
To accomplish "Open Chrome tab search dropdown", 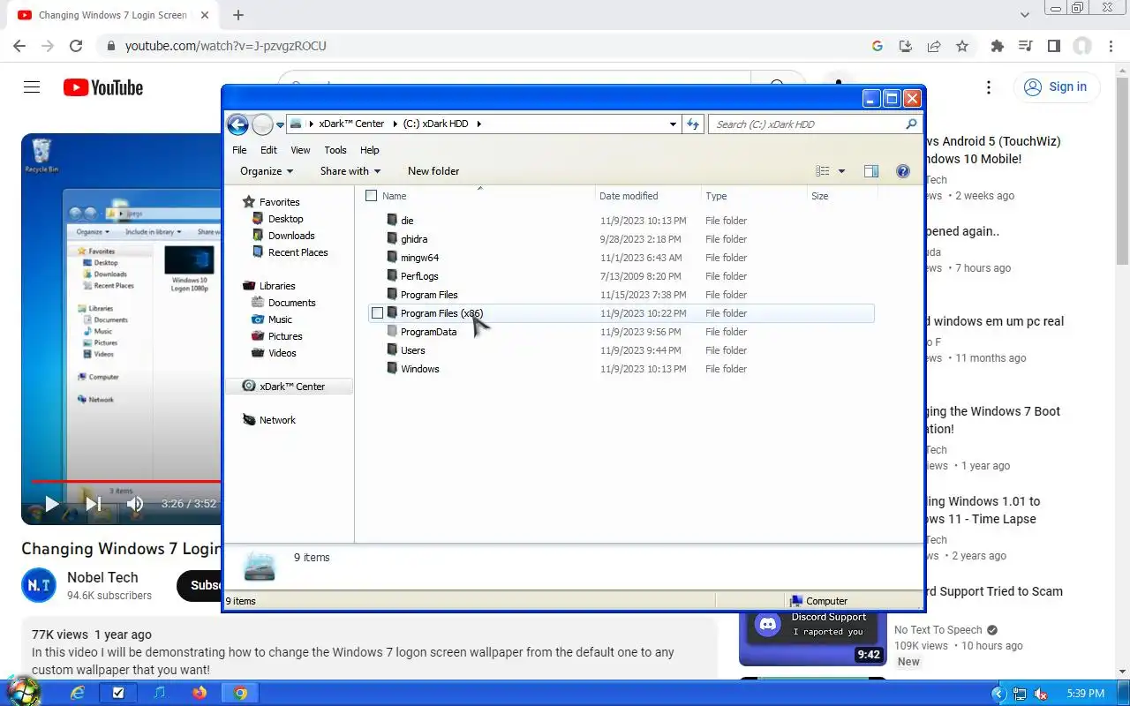I will [x=1024, y=15].
